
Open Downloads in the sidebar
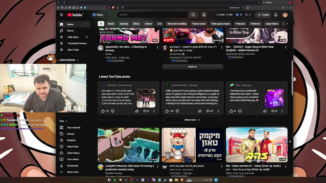pyautogui.click(x=74, y=166)
